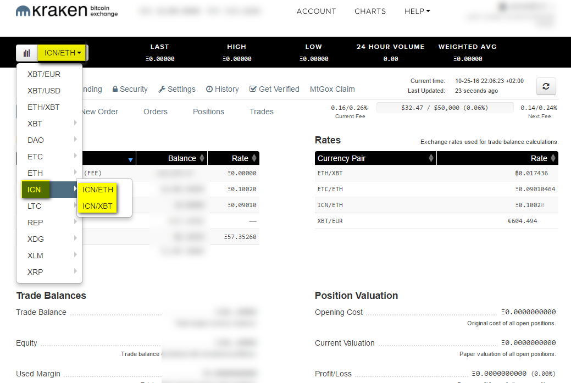The image size is (571, 383).
Task: Click 0.16/0.26% current fee text
Action: [349, 108]
